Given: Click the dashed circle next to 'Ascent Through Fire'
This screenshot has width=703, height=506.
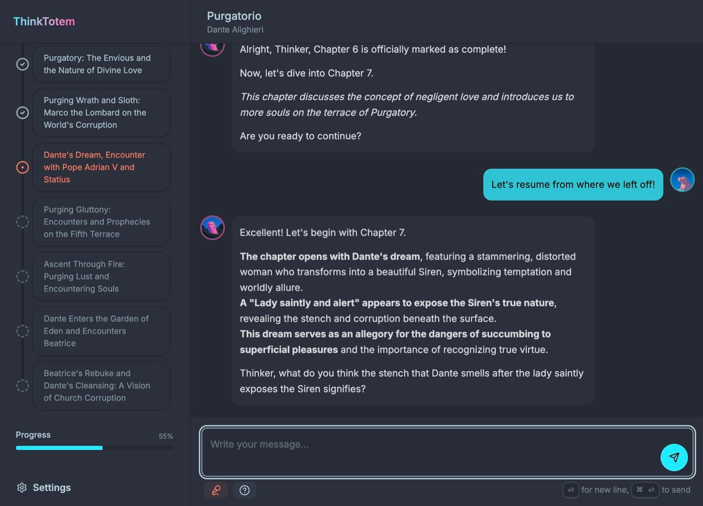Looking at the screenshot, I should point(22,276).
